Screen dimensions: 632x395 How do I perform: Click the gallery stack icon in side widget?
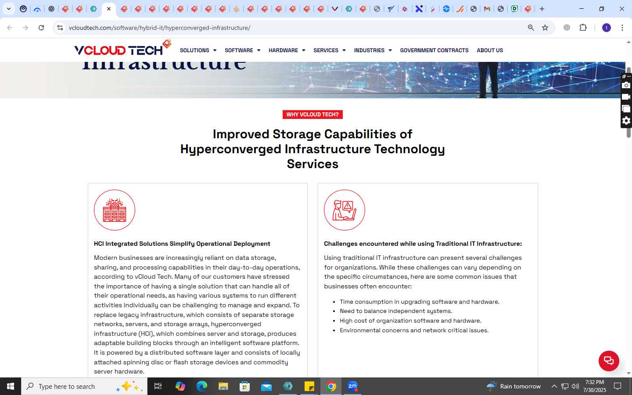626,109
